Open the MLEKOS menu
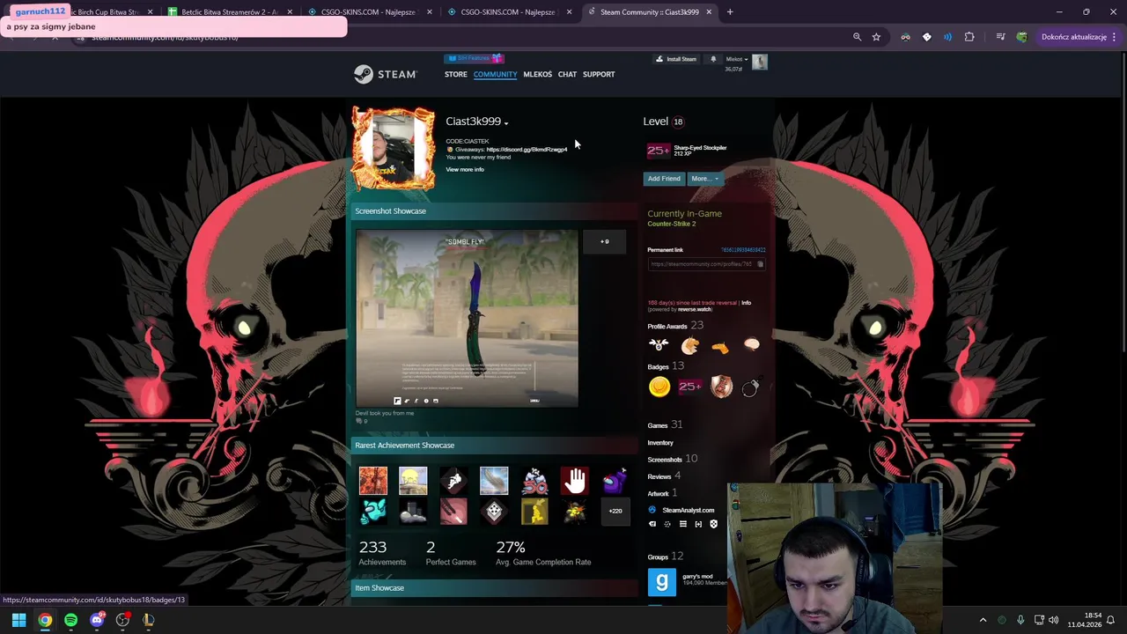 (x=537, y=74)
